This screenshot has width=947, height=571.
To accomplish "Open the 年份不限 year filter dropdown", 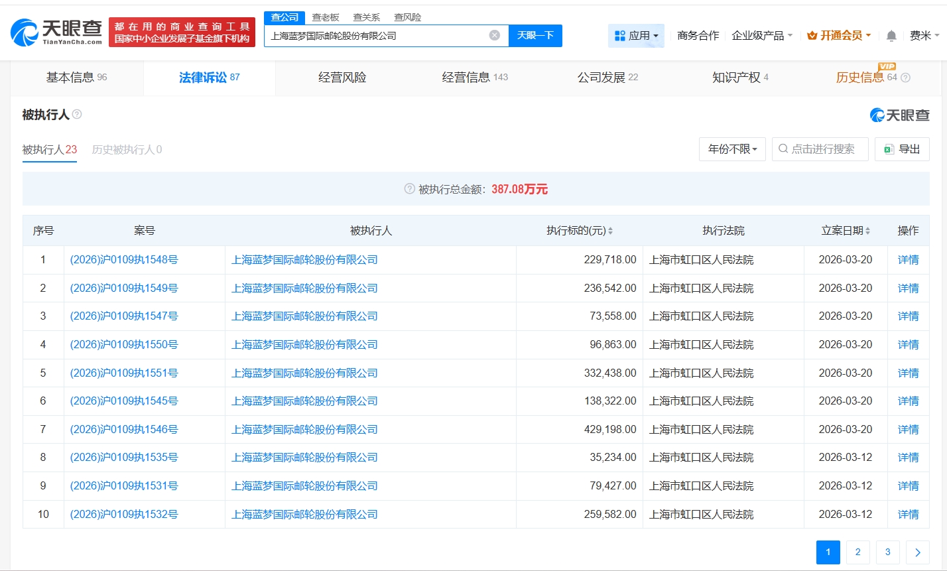I will (732, 149).
